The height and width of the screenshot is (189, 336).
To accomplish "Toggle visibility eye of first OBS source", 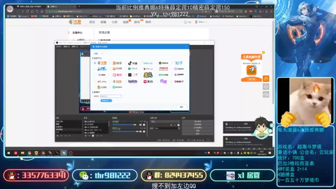I will (86, 121).
